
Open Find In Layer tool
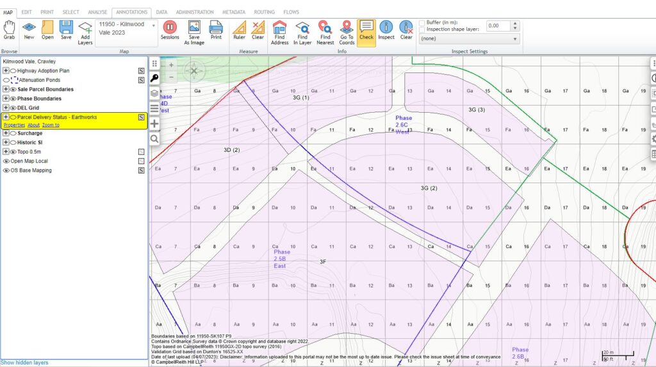coord(302,33)
